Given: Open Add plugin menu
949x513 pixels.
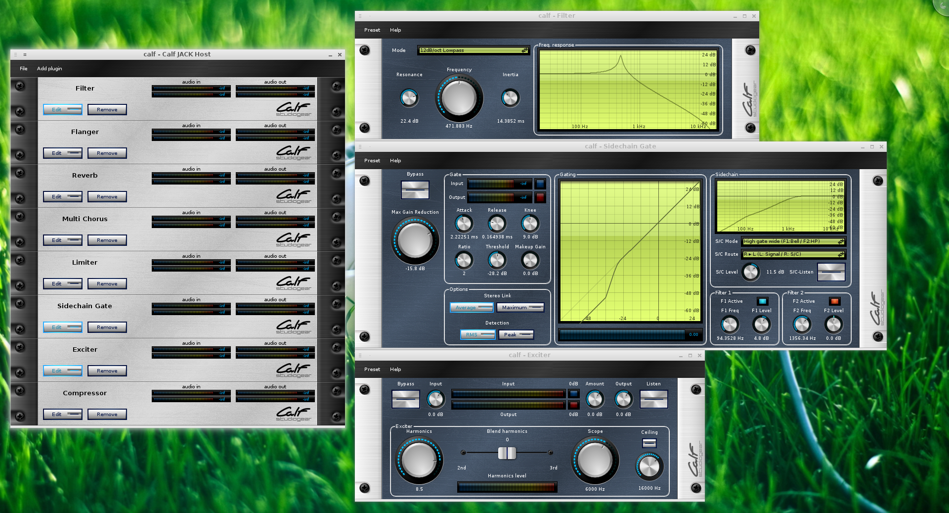Looking at the screenshot, I should coord(49,69).
